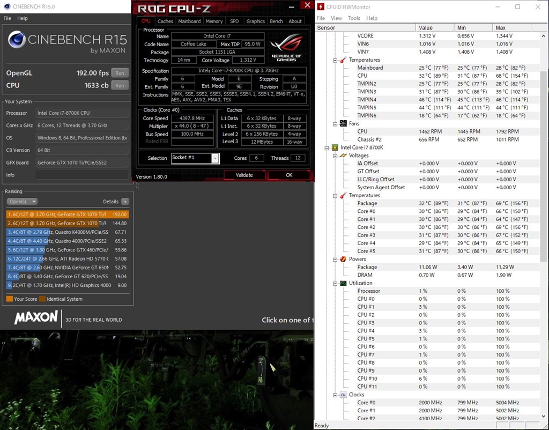The height and width of the screenshot is (430, 549).
Task: Open the Help menu in Cinebench
Action: [x=23, y=18]
